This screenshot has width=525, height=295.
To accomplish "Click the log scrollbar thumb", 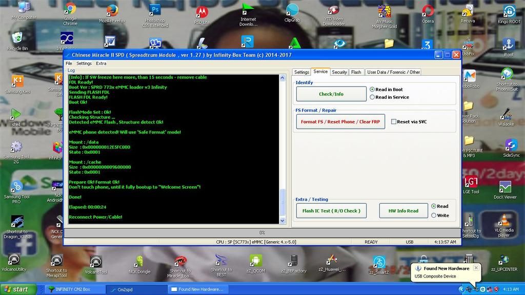I will [x=282, y=203].
